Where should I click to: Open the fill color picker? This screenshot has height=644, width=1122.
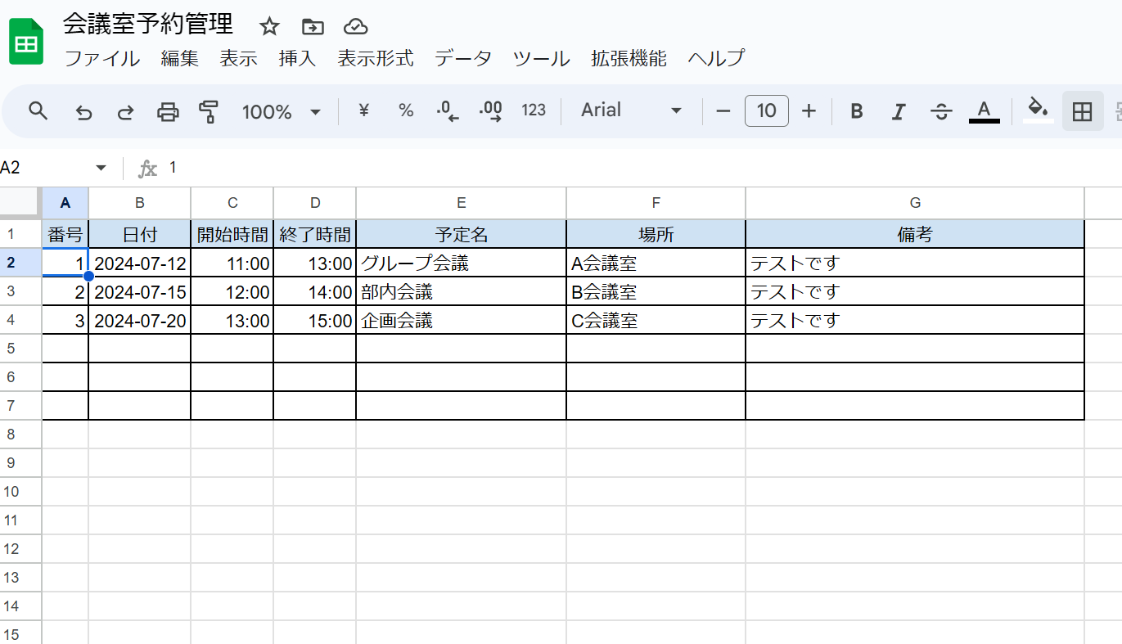coord(1039,110)
